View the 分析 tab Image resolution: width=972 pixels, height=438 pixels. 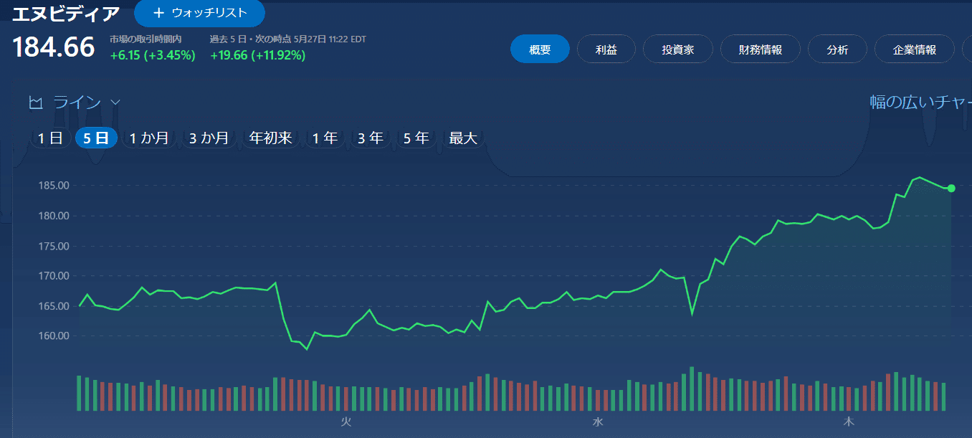837,49
